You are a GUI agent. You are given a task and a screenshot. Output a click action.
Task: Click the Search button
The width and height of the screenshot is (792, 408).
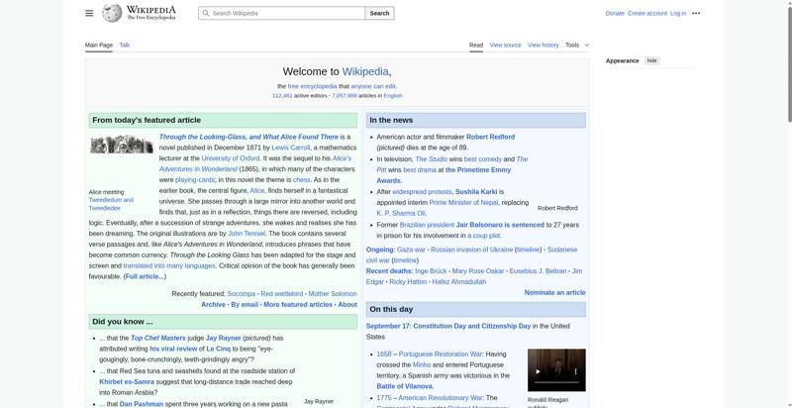pos(379,13)
